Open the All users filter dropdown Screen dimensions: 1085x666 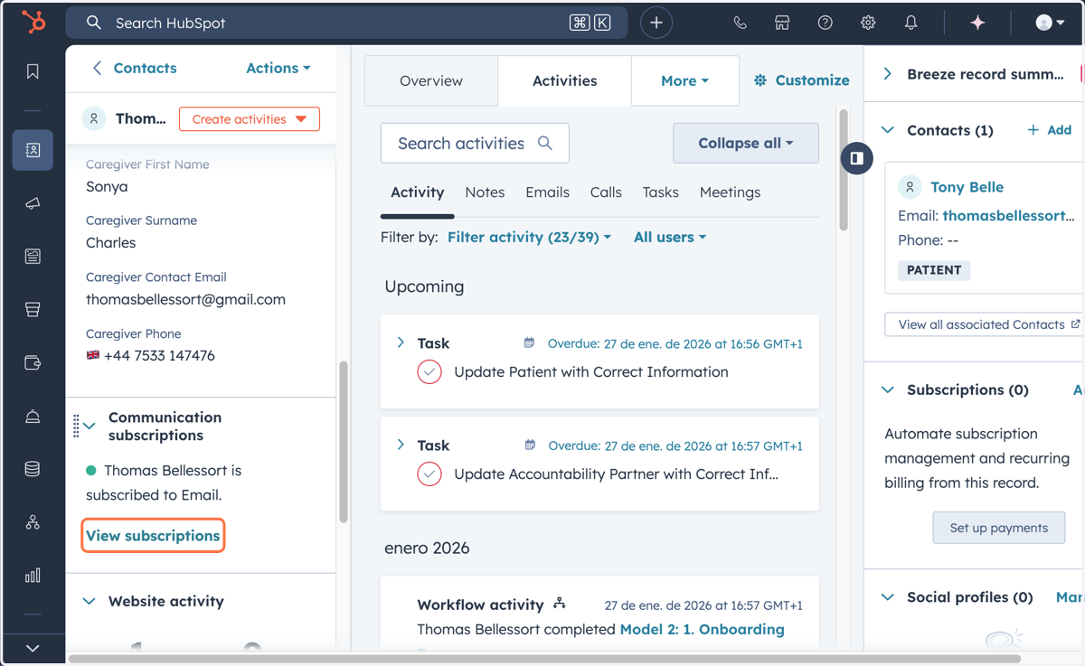pos(670,237)
